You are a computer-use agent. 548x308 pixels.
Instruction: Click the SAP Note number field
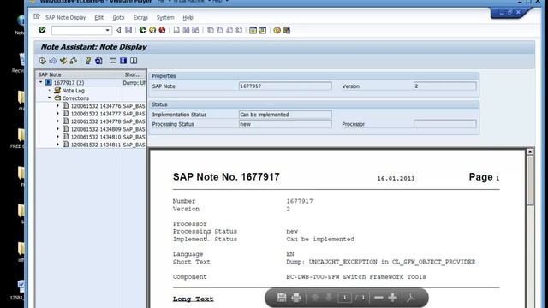[x=285, y=86]
